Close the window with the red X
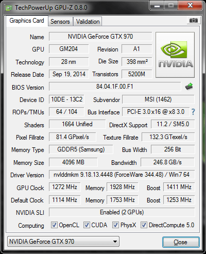This screenshot has height=254, width=206. pyautogui.click(x=190, y=6)
